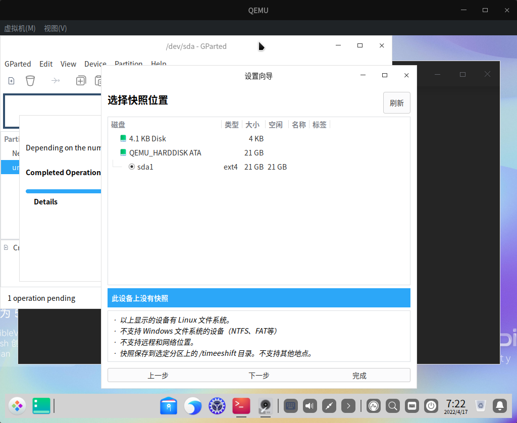Open the GParted menu in GParted window
517x423 pixels.
pyautogui.click(x=18, y=64)
